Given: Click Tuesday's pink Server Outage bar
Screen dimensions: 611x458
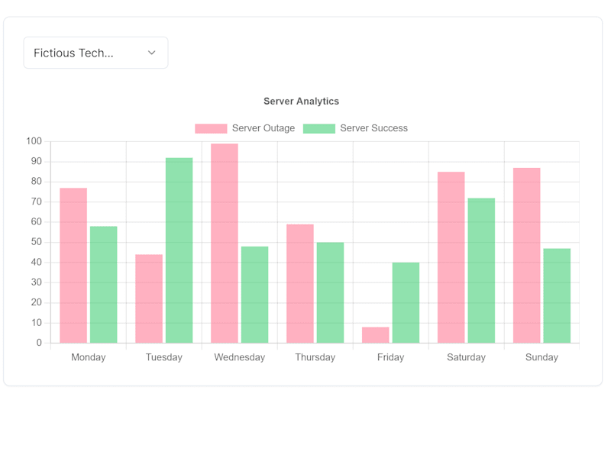Looking at the screenshot, I should (x=149, y=298).
